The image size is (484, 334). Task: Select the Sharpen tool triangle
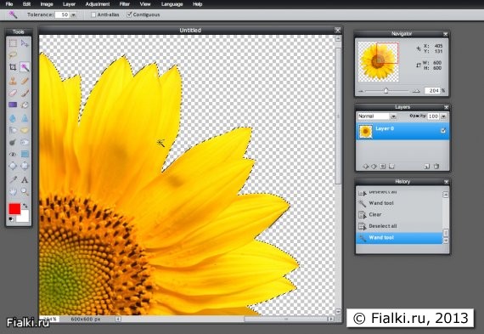pyautogui.click(x=25, y=118)
